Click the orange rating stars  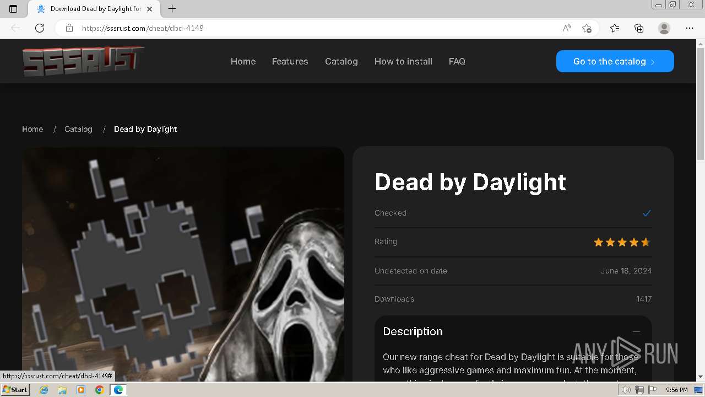[x=622, y=242]
